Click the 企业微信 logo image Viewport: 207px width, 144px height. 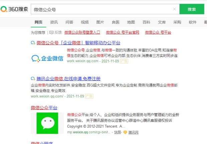tap(47, 59)
